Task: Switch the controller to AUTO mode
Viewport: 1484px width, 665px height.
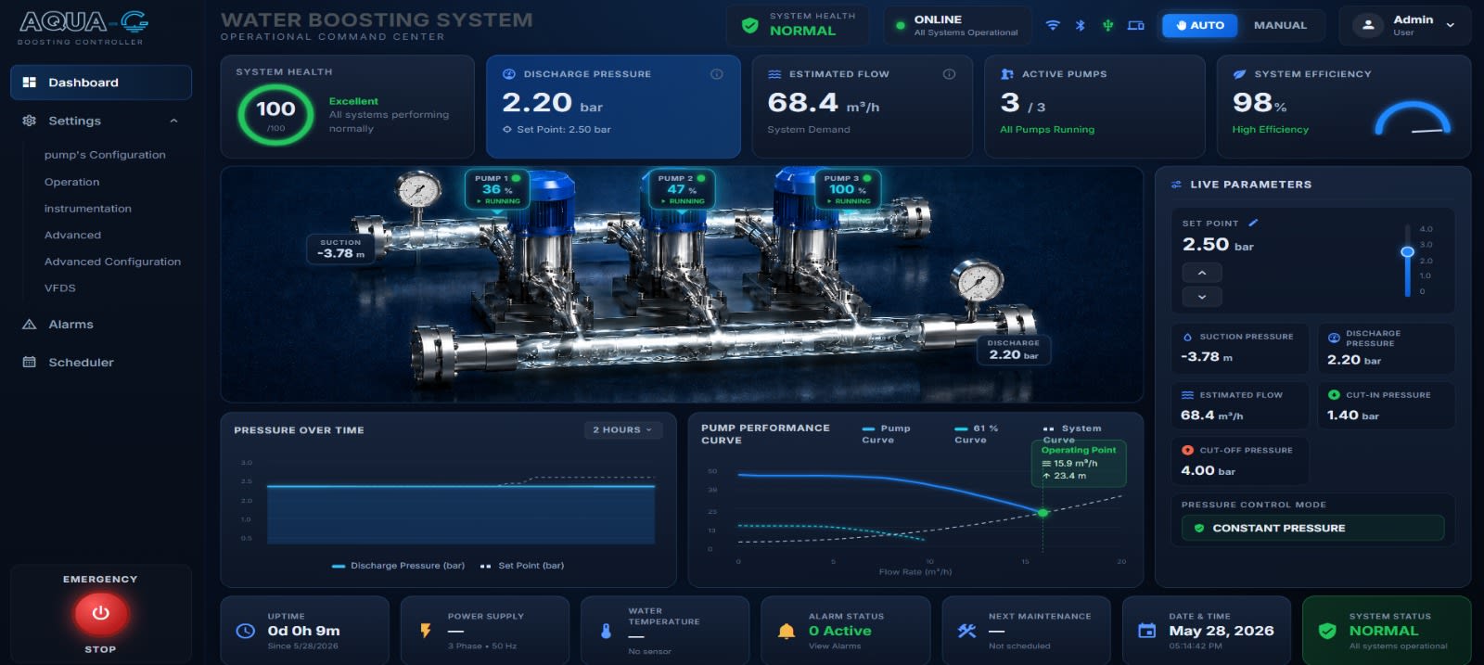Action: coord(1200,25)
